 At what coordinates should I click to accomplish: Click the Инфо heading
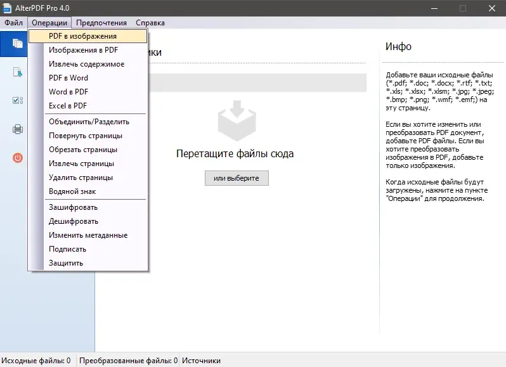(x=398, y=46)
